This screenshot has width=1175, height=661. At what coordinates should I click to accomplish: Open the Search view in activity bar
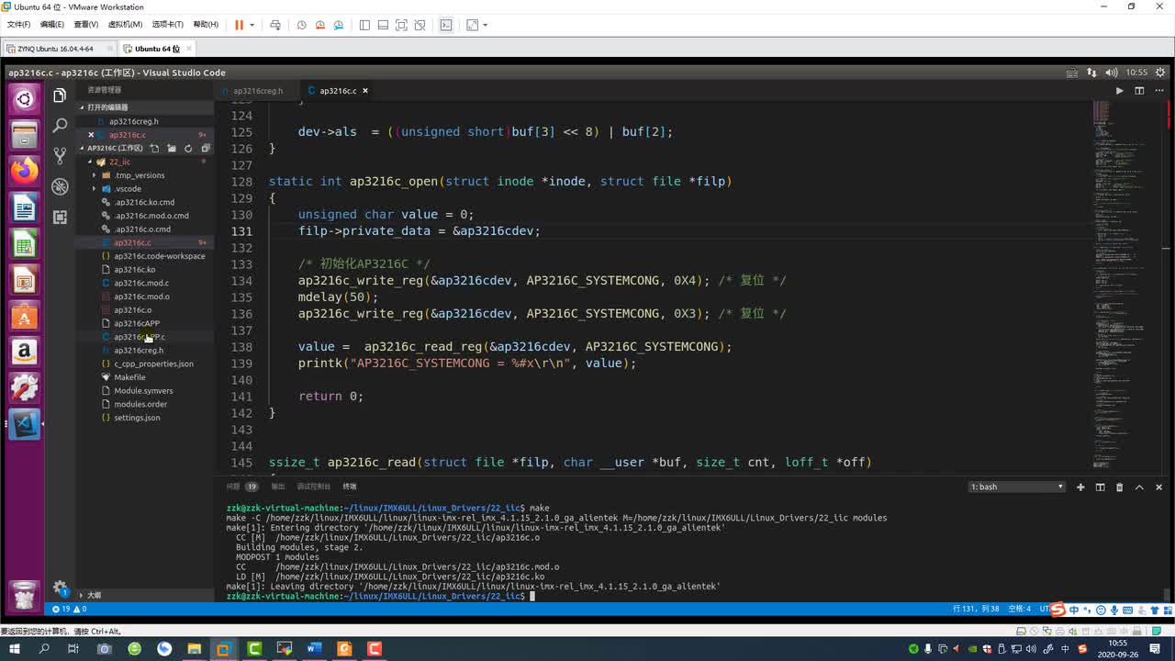[x=60, y=125]
